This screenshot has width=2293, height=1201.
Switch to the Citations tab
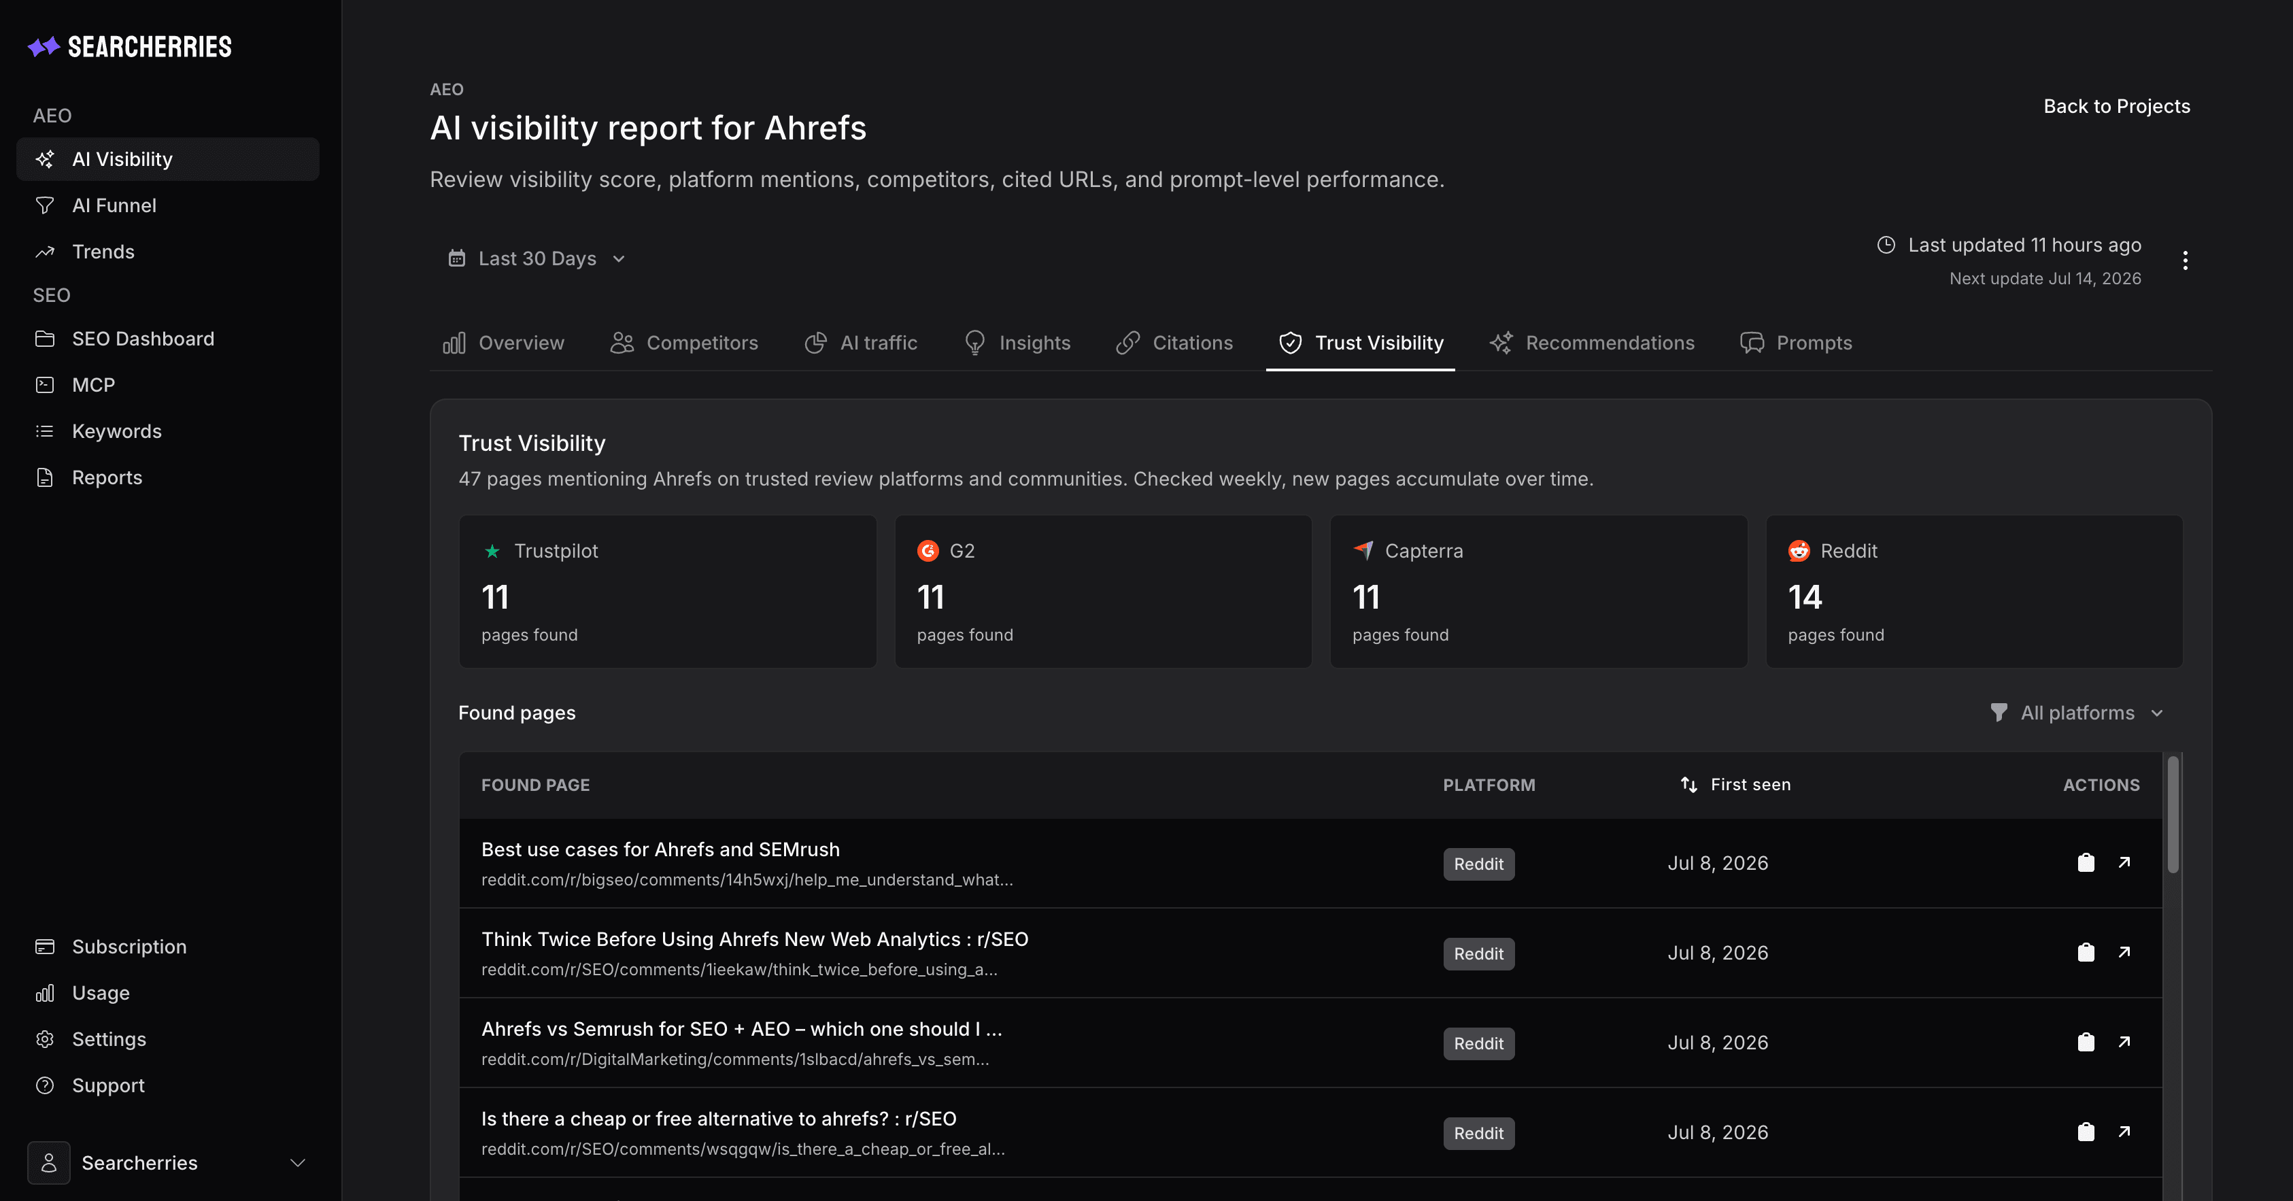click(x=1174, y=343)
